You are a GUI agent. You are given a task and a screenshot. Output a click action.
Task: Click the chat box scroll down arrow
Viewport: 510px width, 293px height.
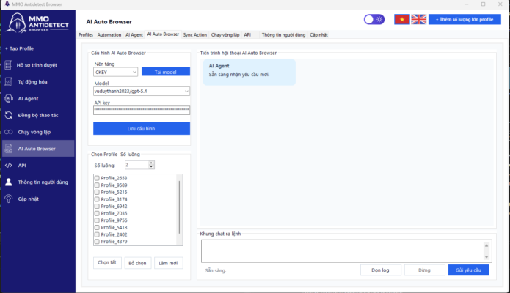click(487, 257)
